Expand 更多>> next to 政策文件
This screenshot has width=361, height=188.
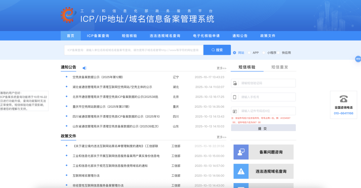point(221,137)
